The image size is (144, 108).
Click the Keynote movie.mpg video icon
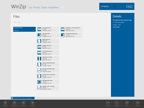[x=39, y=59]
